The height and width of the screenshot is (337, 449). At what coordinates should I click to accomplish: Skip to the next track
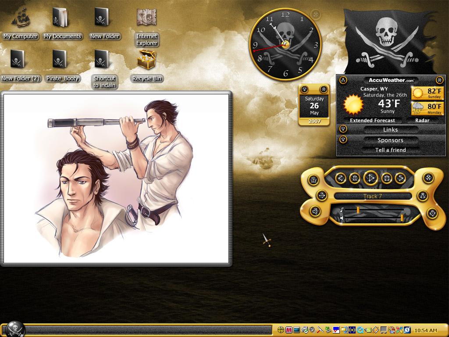(401, 178)
